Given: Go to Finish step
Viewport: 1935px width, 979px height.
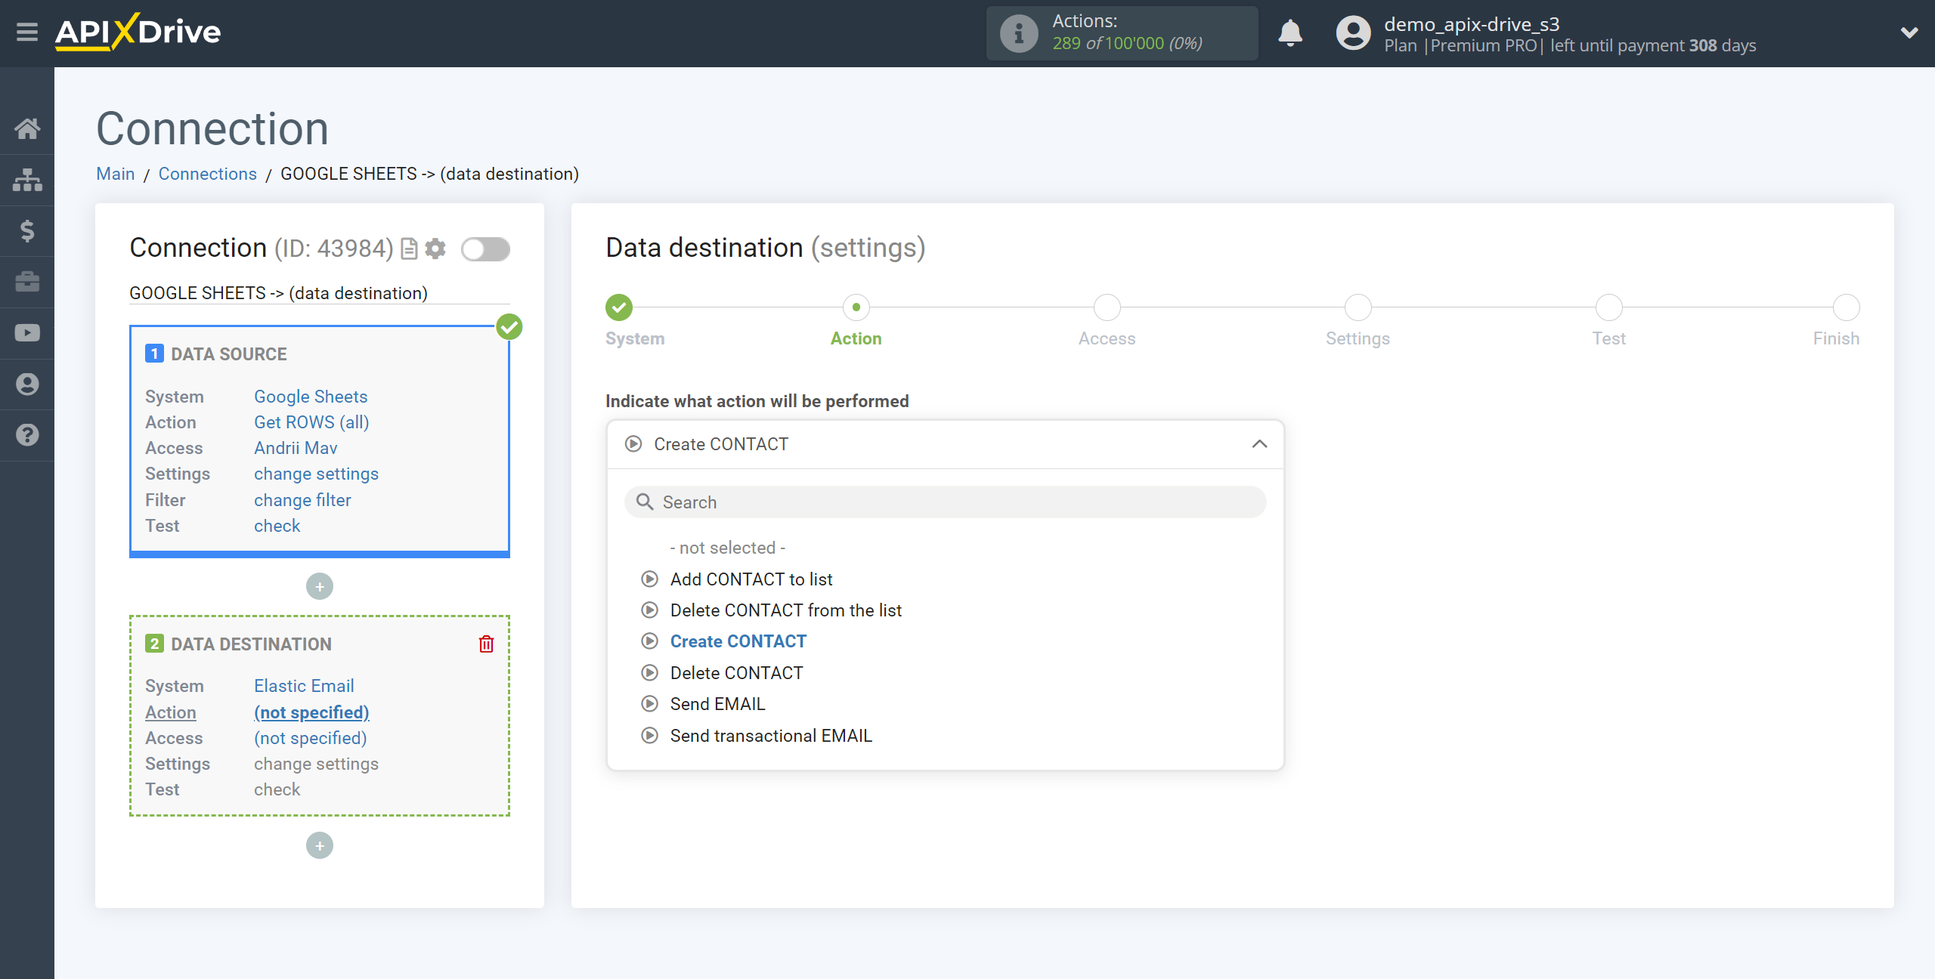Looking at the screenshot, I should click(1846, 307).
